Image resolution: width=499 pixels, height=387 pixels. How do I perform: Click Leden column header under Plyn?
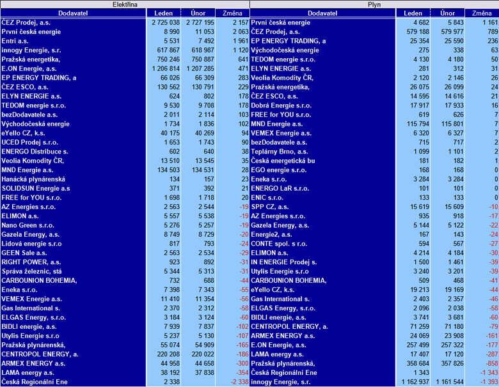tap(413, 13)
